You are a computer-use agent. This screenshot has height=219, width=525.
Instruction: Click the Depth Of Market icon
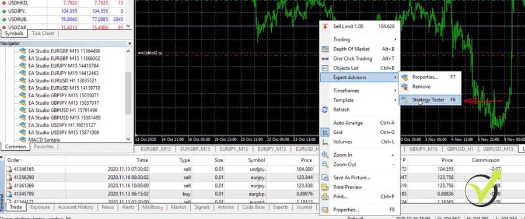click(325, 49)
